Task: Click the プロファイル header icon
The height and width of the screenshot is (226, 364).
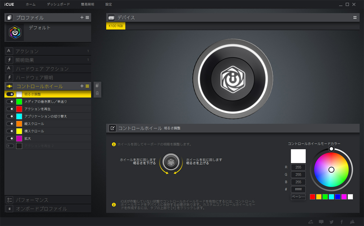Action: click(x=9, y=18)
